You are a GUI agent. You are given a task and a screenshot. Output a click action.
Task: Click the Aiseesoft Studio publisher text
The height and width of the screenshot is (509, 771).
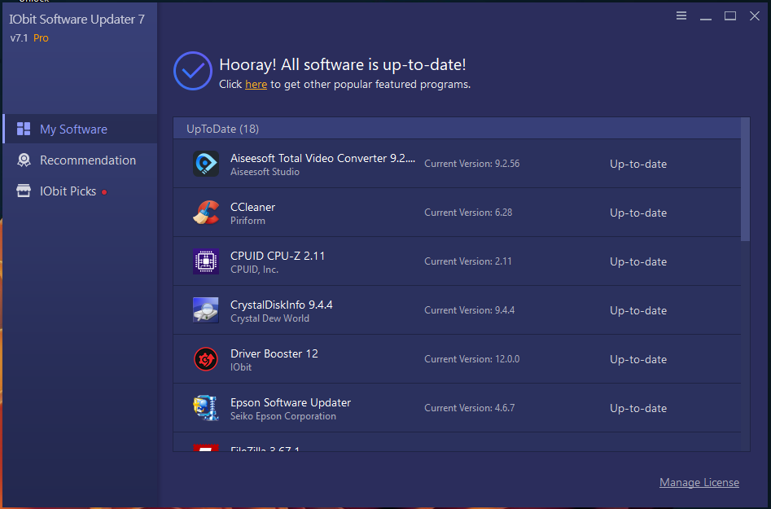[265, 172]
